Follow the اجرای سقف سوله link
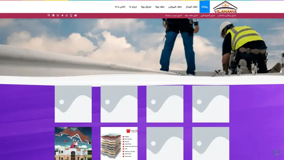 [x=191, y=15]
